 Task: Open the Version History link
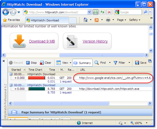[x=95, y=41]
